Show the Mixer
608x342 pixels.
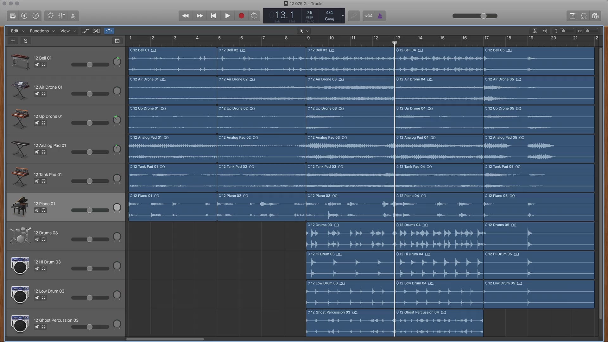tap(61, 16)
